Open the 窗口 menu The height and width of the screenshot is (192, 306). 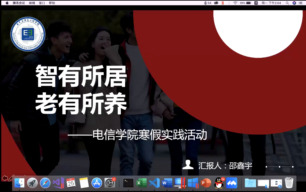point(42,3)
